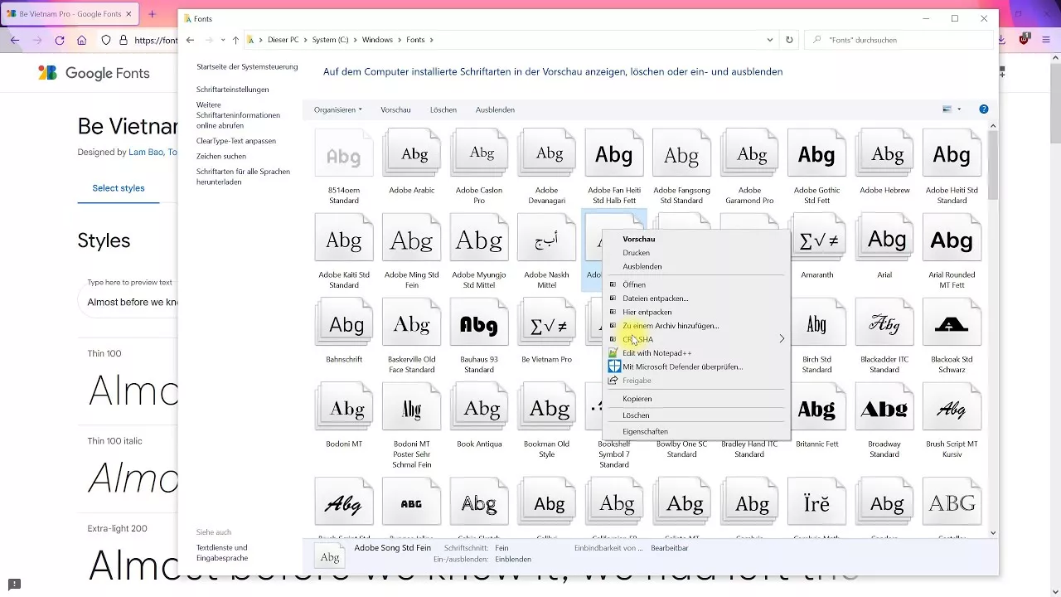Refresh the Fonts folder using the refresh icon
This screenshot has height=597, width=1061.
pyautogui.click(x=788, y=39)
